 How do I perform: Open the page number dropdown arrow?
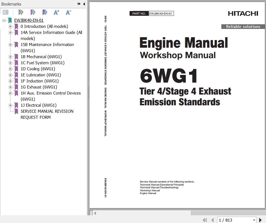tap(254, 220)
